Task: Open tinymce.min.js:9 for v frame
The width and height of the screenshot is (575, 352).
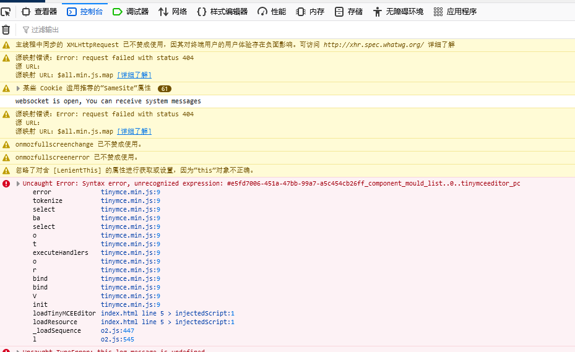Action: click(131, 296)
